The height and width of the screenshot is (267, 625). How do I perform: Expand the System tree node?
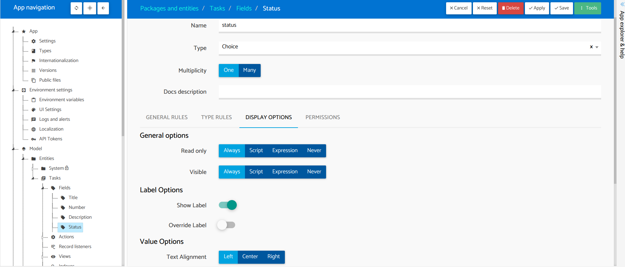click(x=33, y=168)
